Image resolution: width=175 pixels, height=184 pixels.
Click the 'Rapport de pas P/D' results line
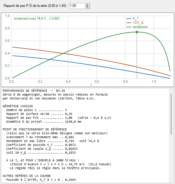click(59, 118)
